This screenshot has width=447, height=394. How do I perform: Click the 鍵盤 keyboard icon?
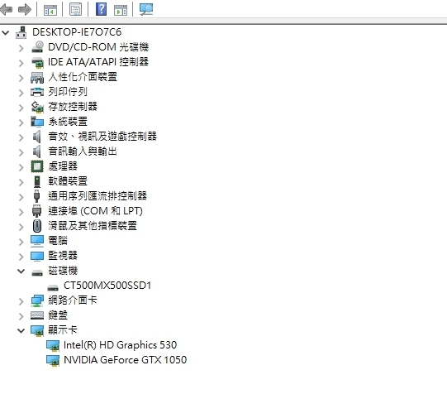(37, 315)
